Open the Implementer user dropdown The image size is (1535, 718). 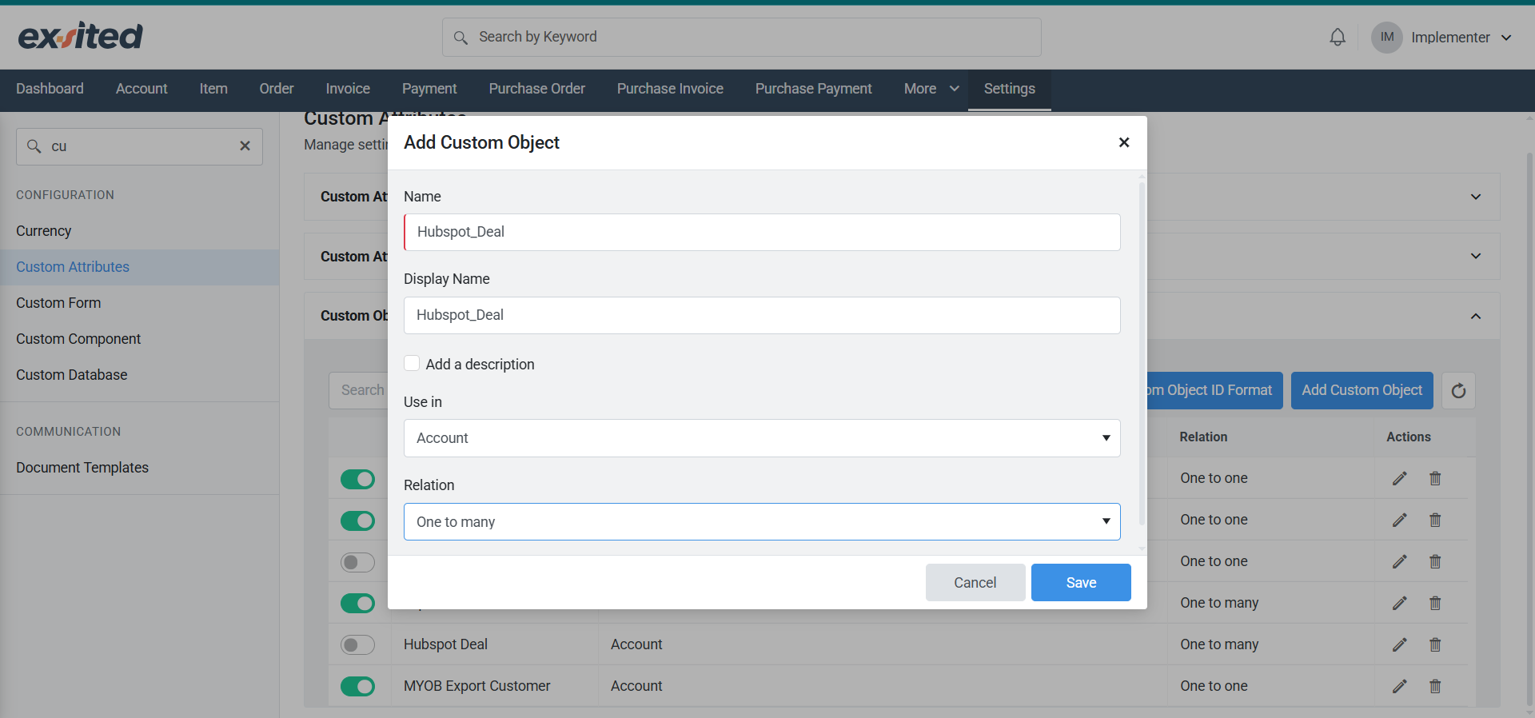pyautogui.click(x=1461, y=38)
